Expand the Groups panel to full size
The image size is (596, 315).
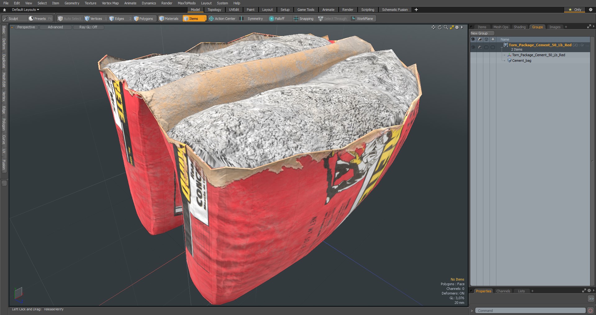coord(589,27)
